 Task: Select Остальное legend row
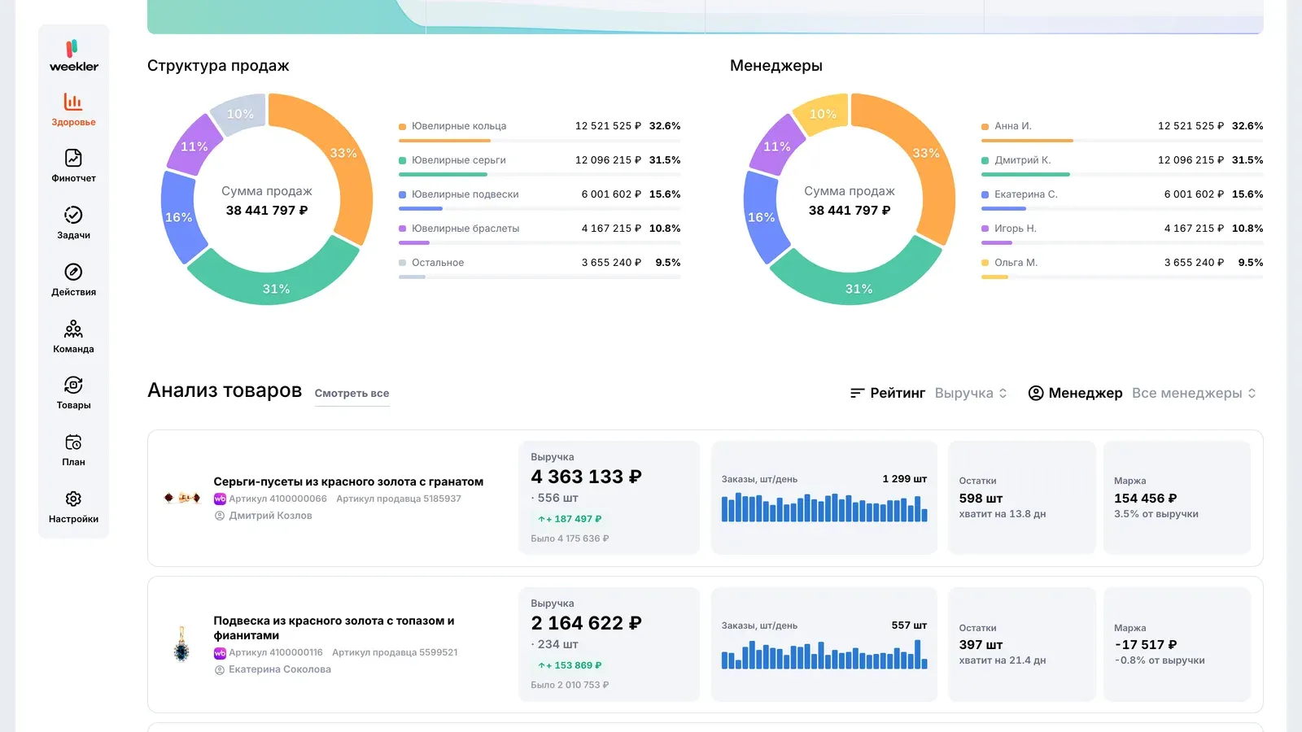coord(540,268)
